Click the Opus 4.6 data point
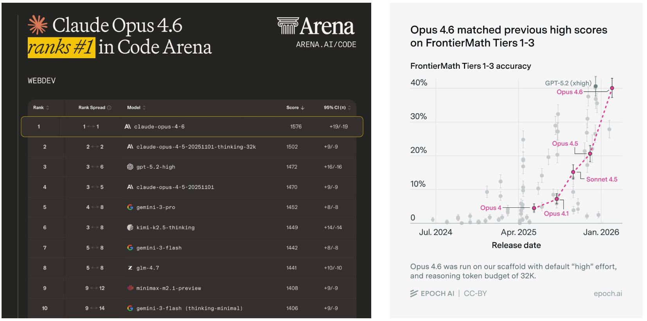Viewport: 647px width, 321px height. (612, 88)
